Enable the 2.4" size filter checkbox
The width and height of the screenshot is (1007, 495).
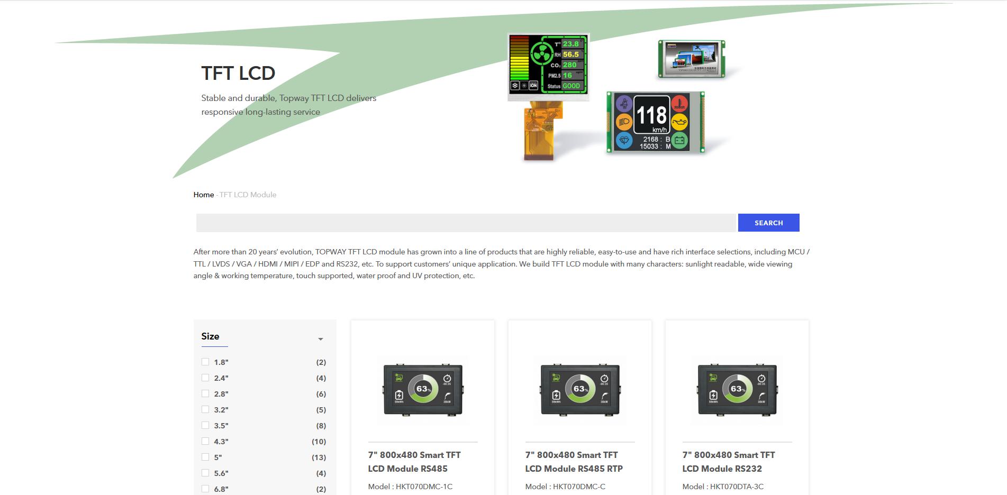pyautogui.click(x=205, y=378)
